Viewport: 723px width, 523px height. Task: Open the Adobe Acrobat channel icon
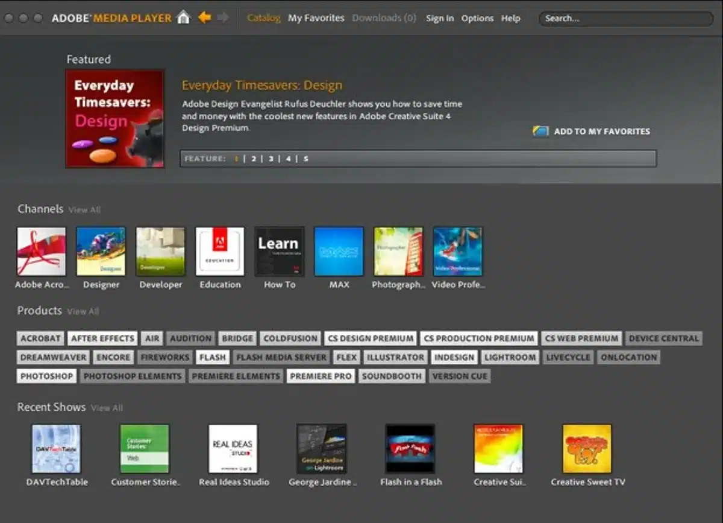[x=41, y=252]
